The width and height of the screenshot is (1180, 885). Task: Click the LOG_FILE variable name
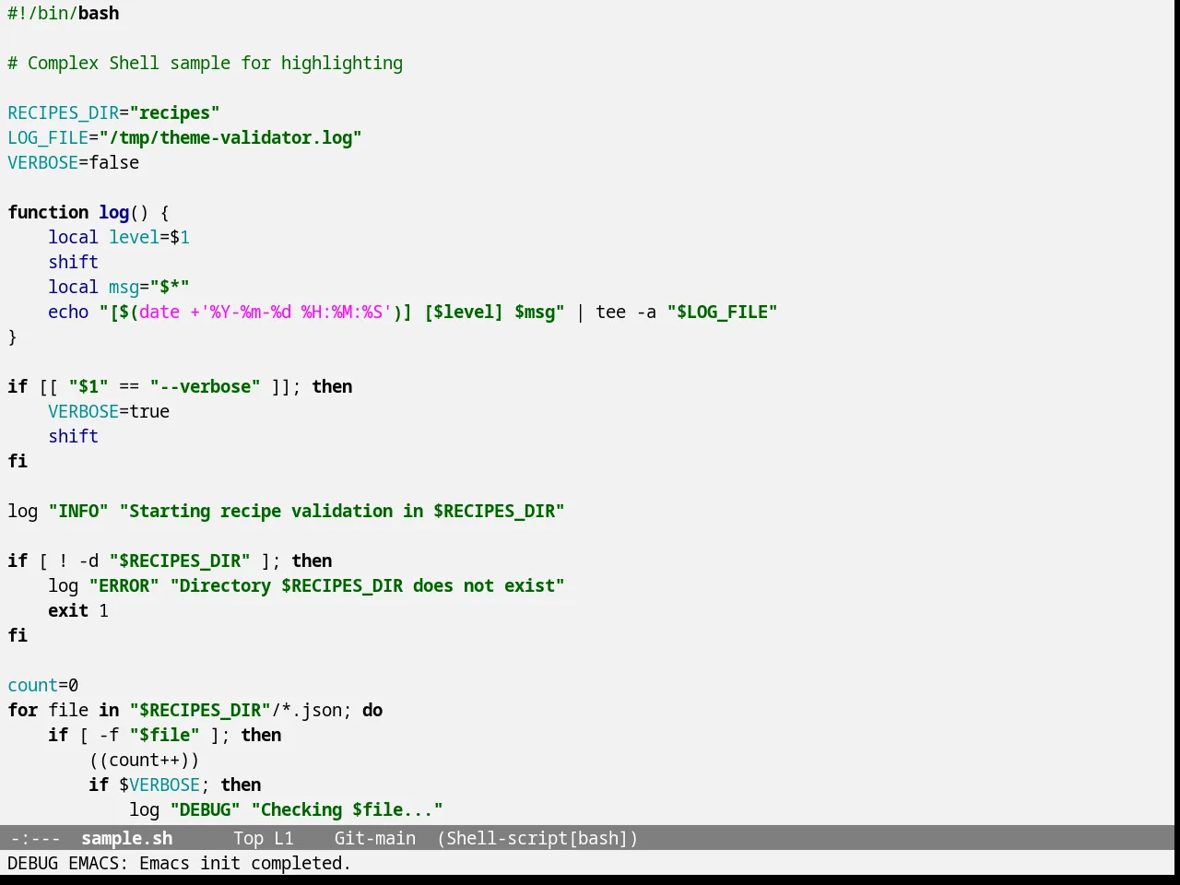point(48,137)
